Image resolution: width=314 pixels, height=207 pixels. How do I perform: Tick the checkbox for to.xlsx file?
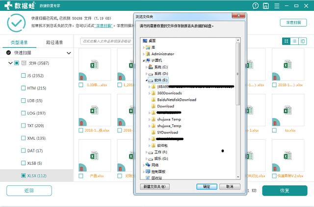[x=274, y=130]
